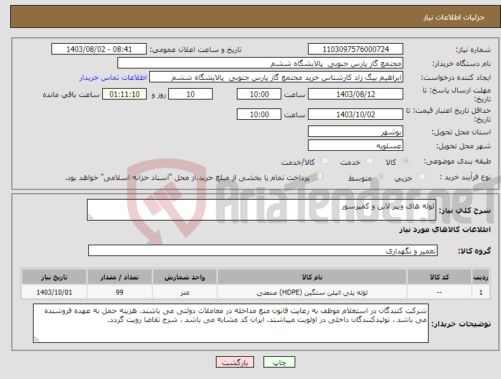Image resolution: width=501 pixels, height=379 pixels.
Task: Click the resize handle of توضیحات خریدار box
Action: tap(37, 339)
